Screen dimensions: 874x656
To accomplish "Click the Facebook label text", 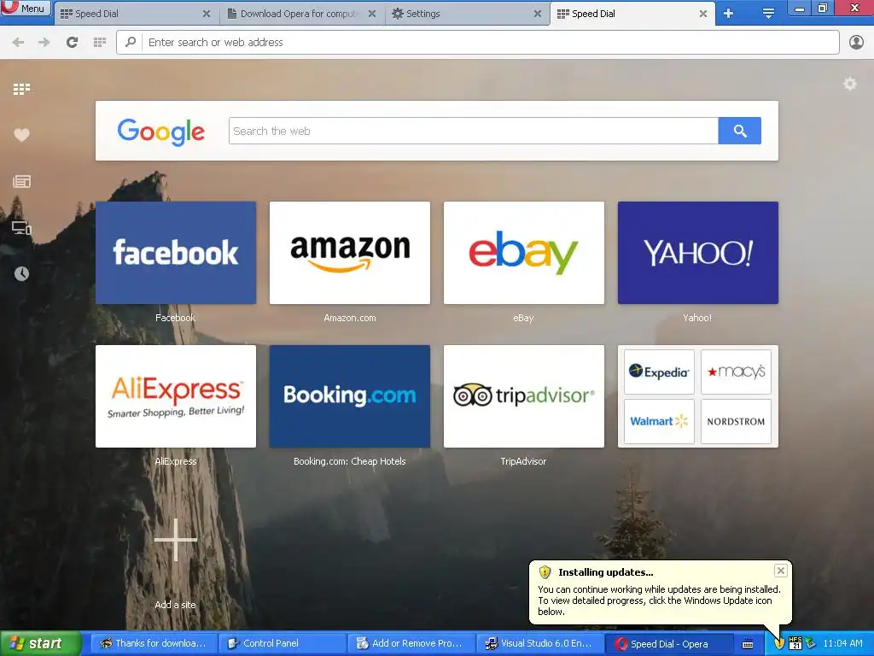I will (x=175, y=318).
